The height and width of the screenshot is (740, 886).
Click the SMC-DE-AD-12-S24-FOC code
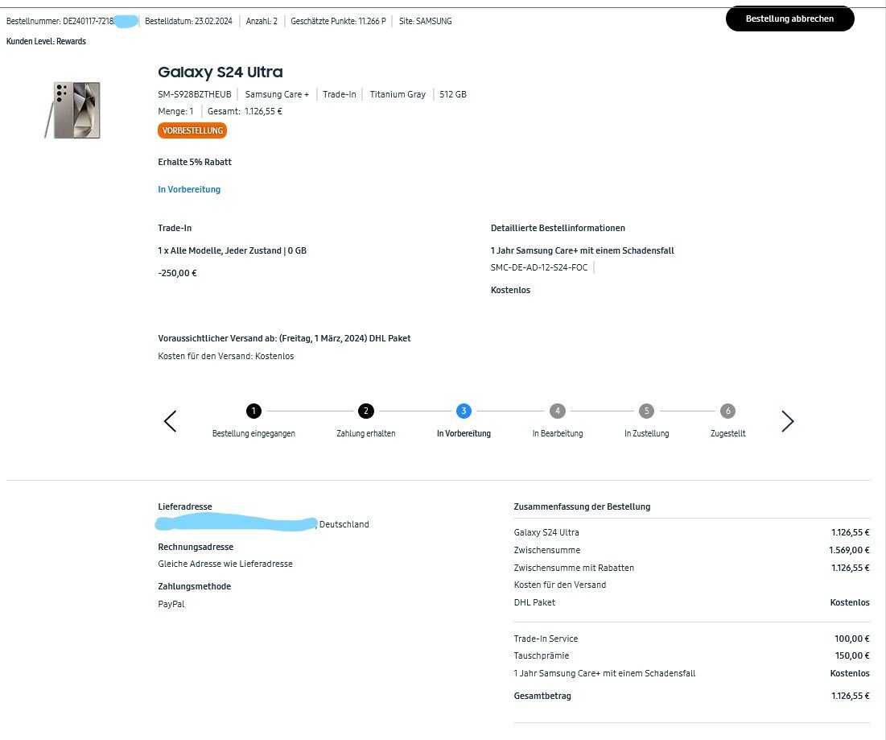(x=539, y=267)
